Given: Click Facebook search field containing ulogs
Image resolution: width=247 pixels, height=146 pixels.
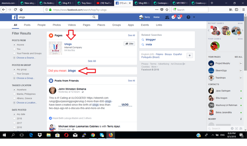Looking at the screenshot, I should (x=54, y=17).
